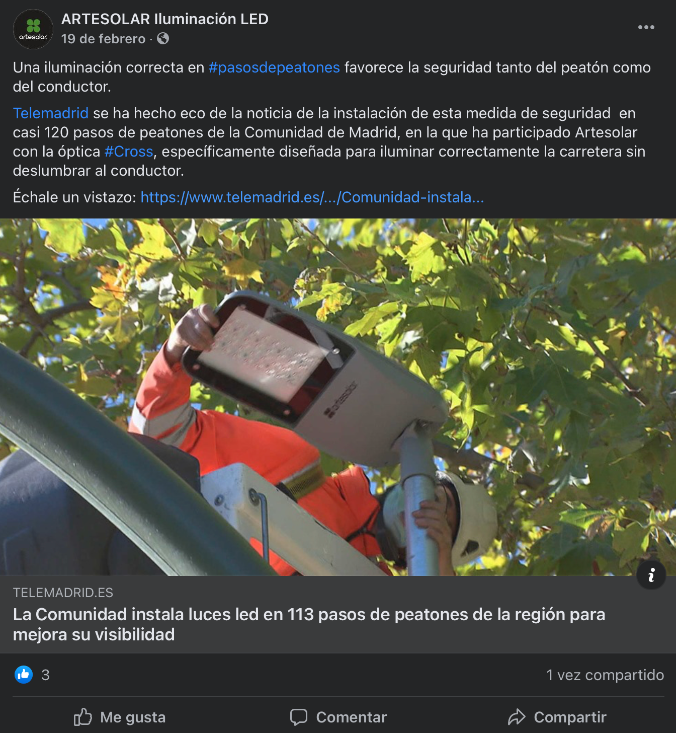The width and height of the screenshot is (676, 733).
Task: Click the speech bubble comment icon
Action: pos(299,717)
